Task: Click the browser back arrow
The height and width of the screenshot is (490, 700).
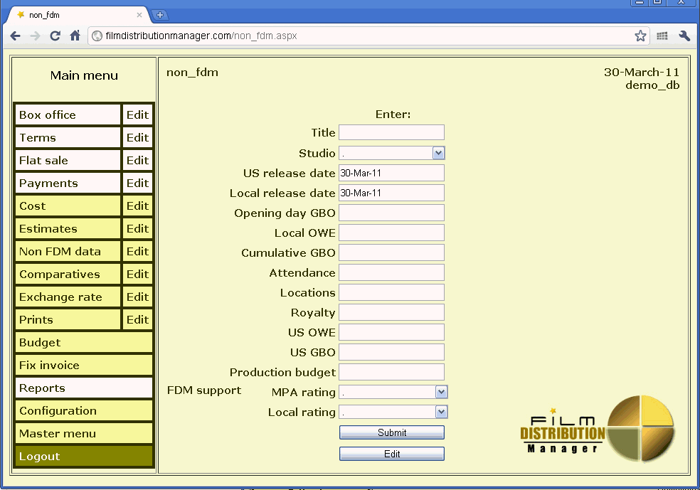Action: (x=15, y=36)
